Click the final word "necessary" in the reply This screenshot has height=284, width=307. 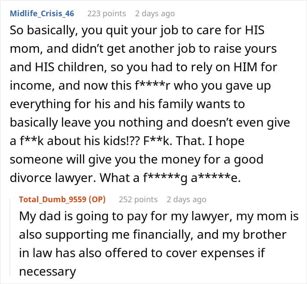click(x=47, y=272)
